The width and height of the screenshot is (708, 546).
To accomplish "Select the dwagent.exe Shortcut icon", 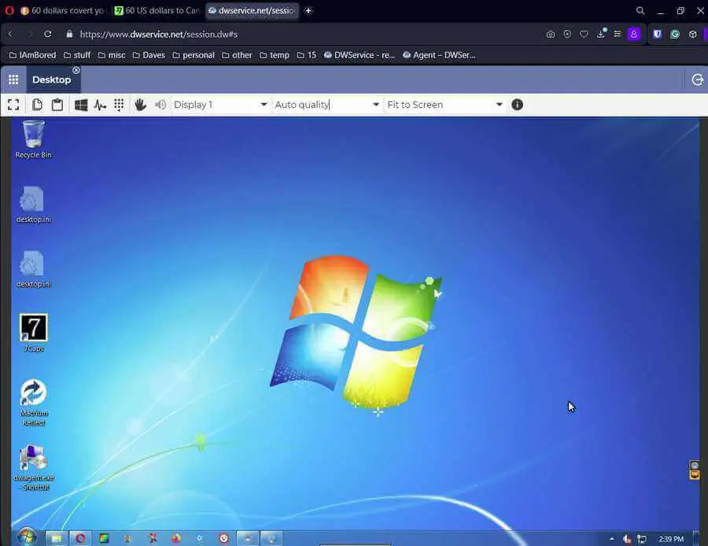I will (35, 468).
